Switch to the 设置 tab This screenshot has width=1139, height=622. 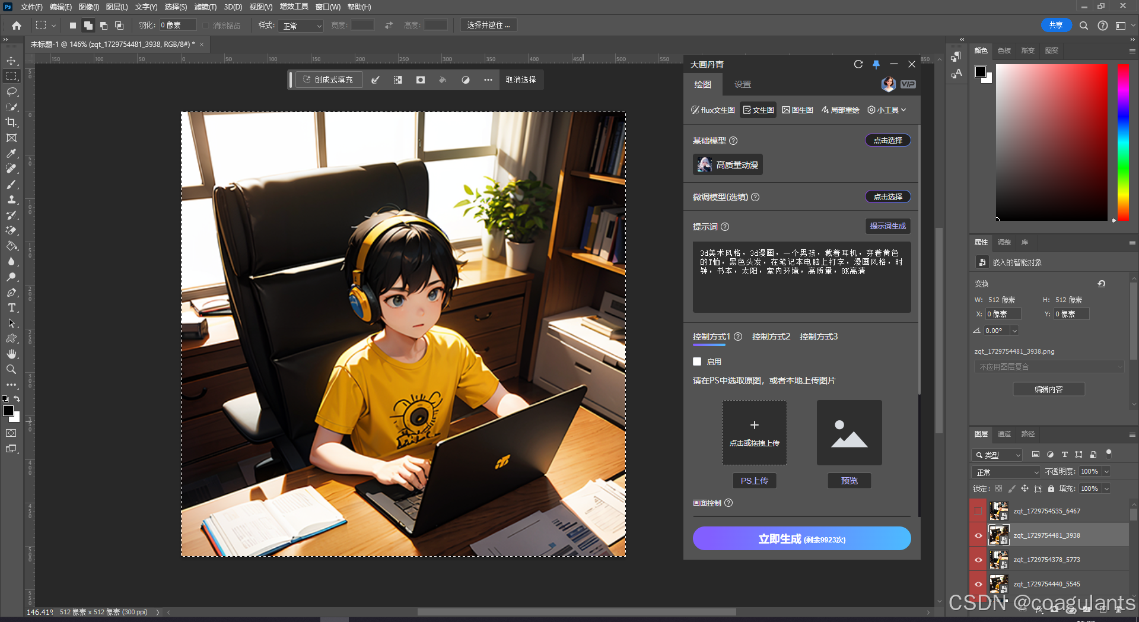[742, 84]
